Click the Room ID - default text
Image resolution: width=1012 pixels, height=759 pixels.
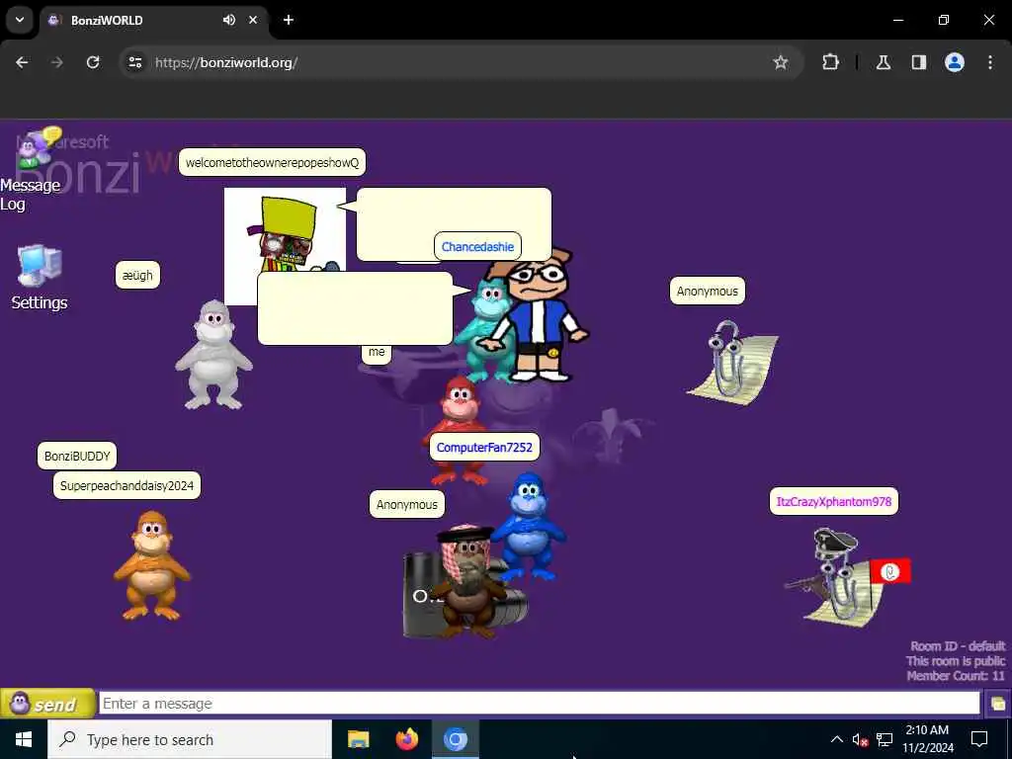[x=958, y=646]
